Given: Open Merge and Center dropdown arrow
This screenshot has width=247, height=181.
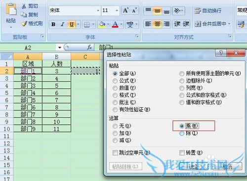Looking at the screenshot, I should click(229, 24).
